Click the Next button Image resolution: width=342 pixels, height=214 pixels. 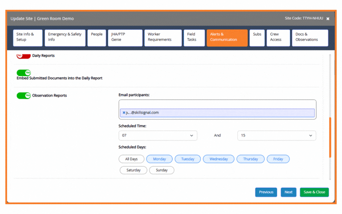pyautogui.click(x=289, y=192)
